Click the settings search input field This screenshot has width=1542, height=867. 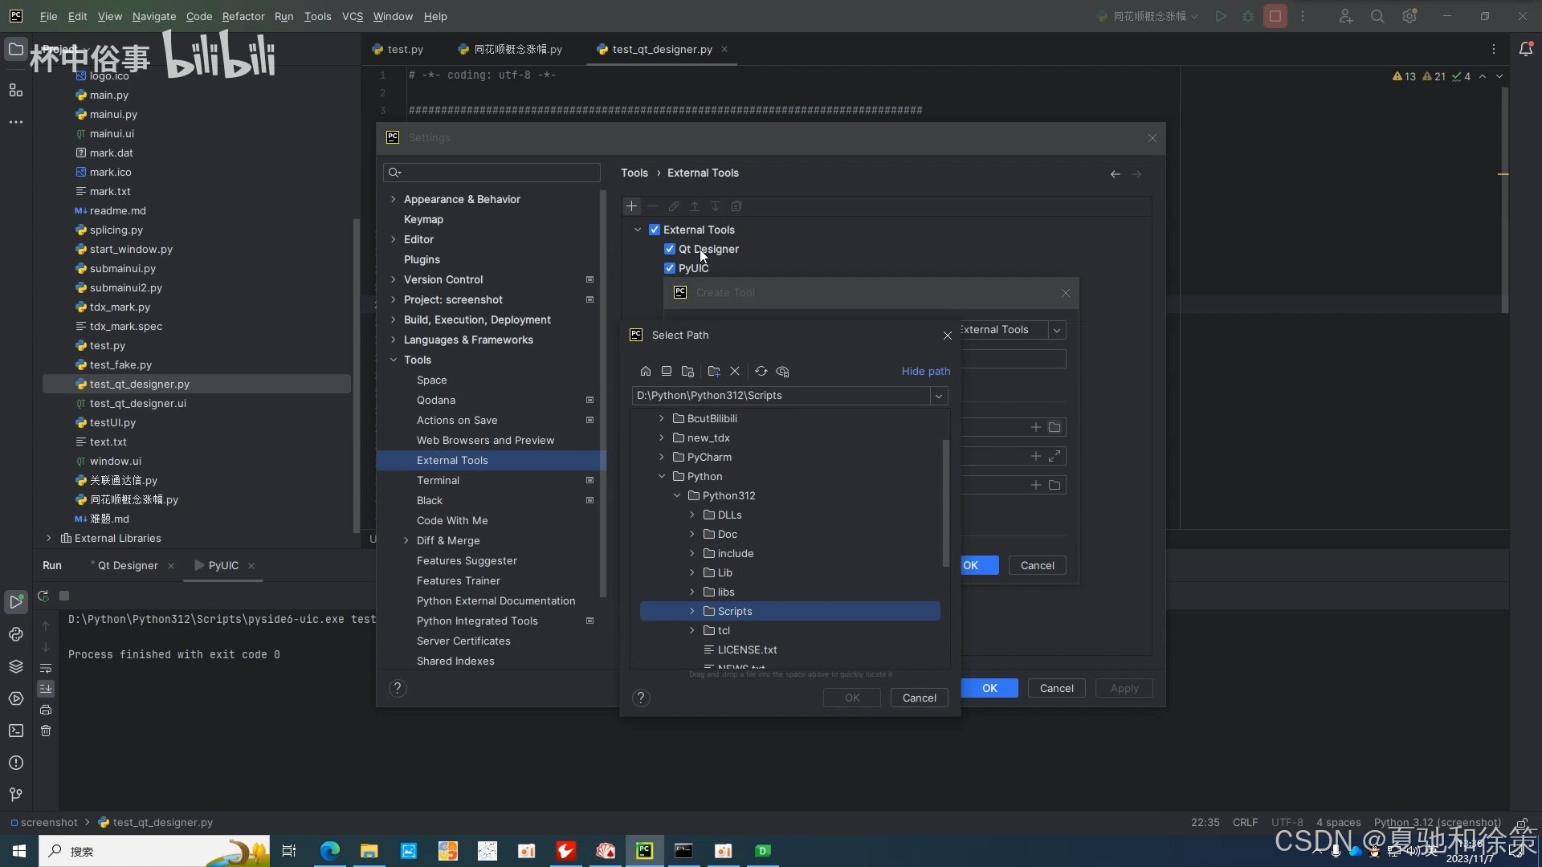[x=498, y=173]
